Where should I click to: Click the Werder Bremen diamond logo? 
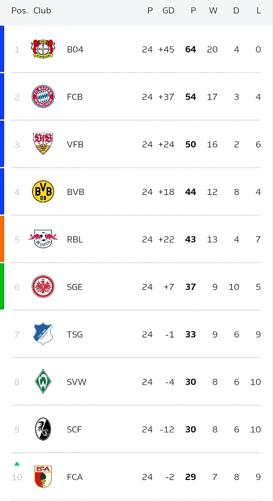(43, 382)
